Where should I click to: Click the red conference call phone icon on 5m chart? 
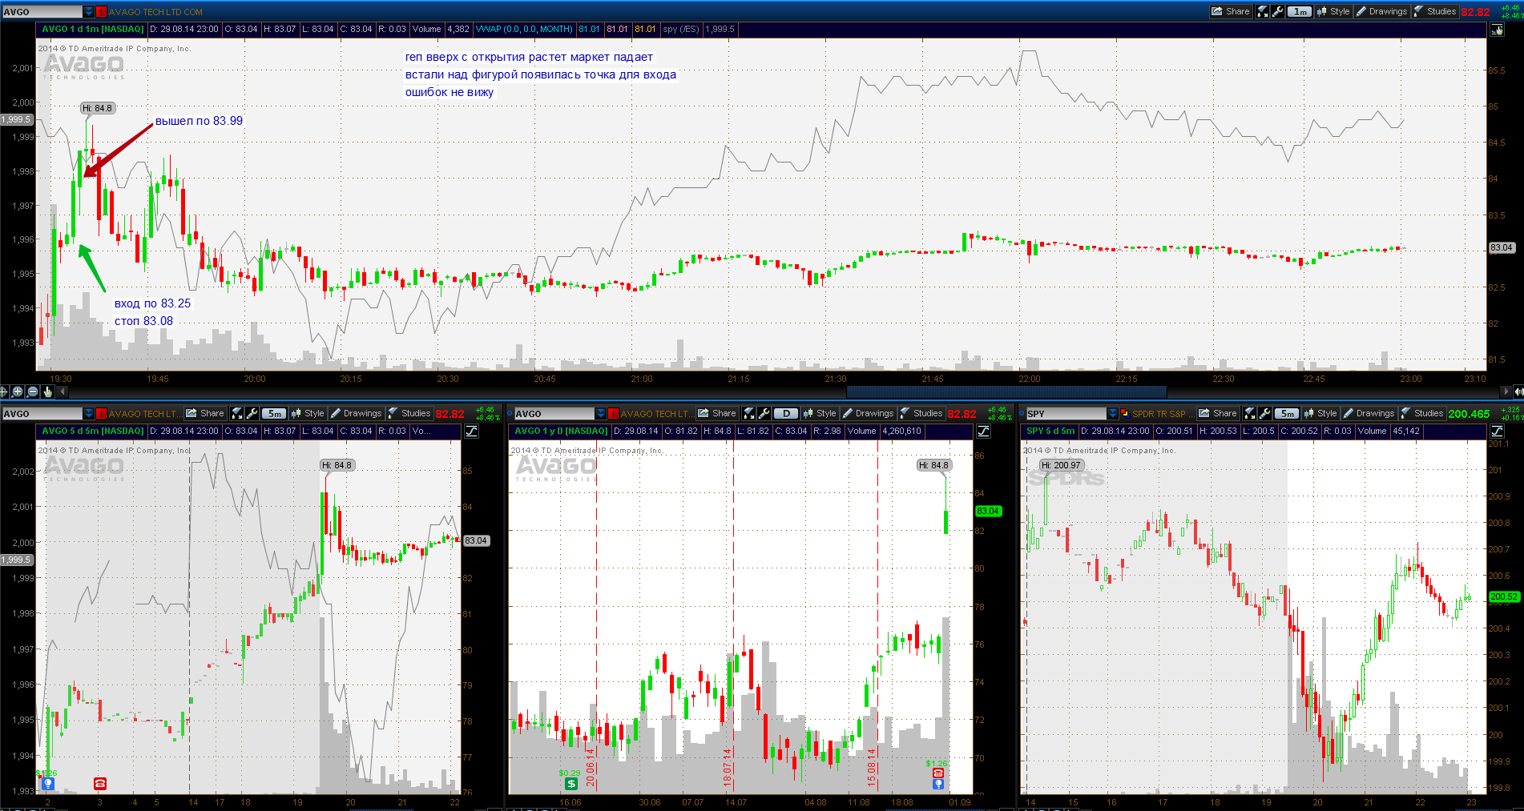tap(100, 783)
